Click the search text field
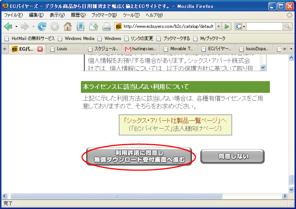The image size is (296, 209). 265,26
